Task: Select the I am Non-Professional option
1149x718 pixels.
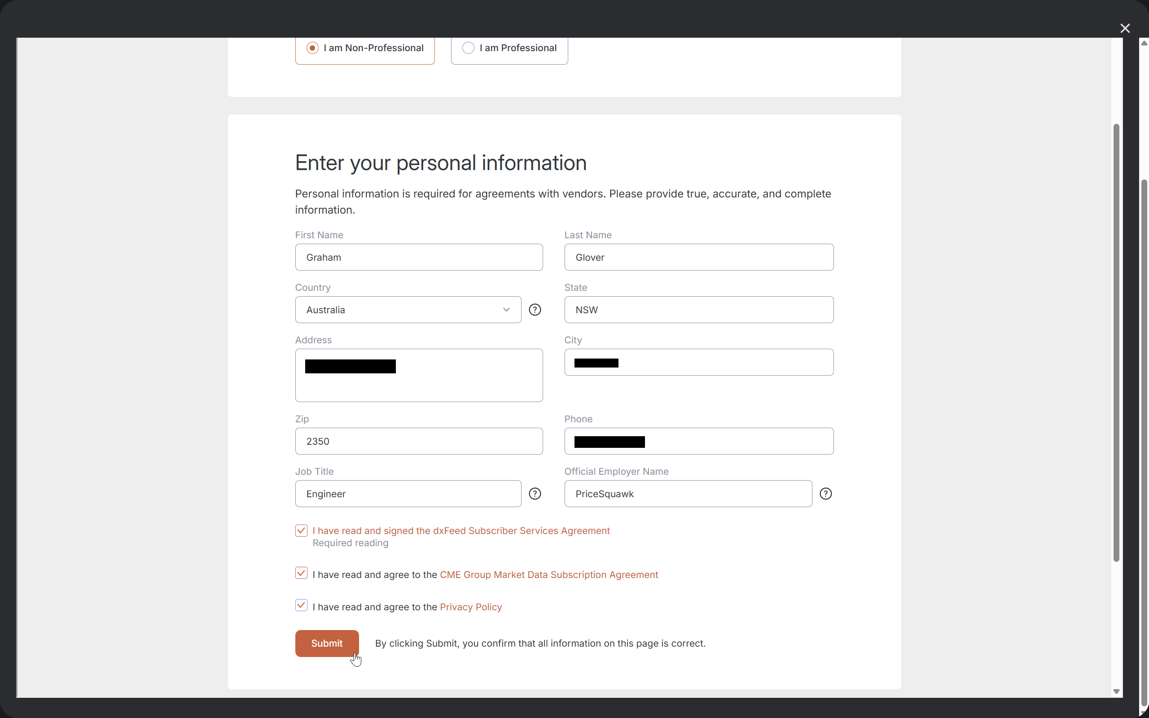Action: click(x=312, y=48)
